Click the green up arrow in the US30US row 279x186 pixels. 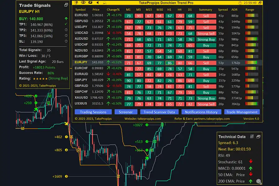[108, 104]
